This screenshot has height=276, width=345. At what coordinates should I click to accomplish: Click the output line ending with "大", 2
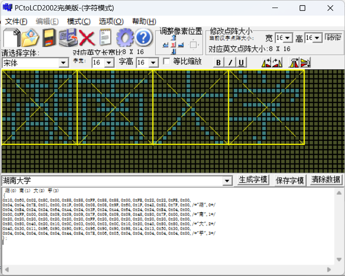pyautogui.click(x=109, y=224)
